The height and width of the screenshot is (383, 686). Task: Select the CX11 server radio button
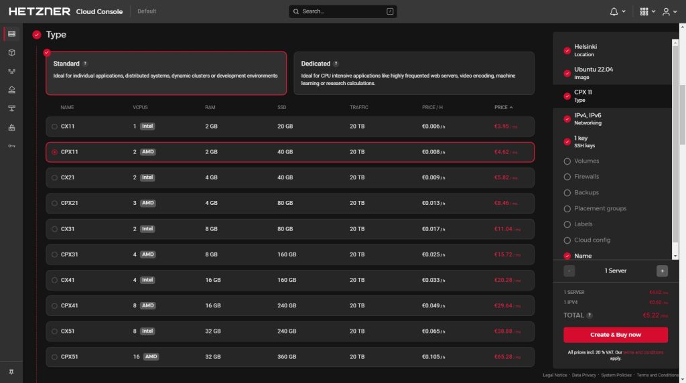pos(54,127)
